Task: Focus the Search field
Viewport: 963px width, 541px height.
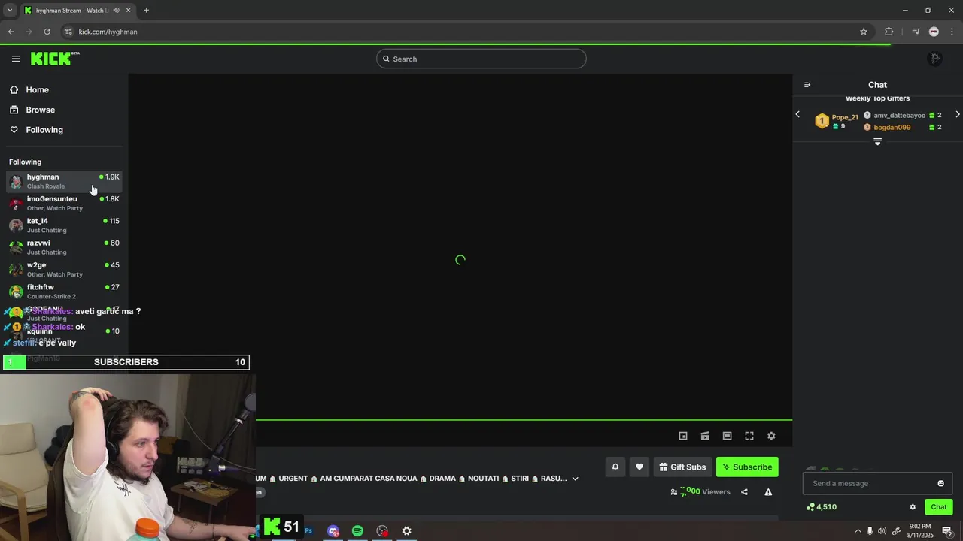Action: point(481,59)
